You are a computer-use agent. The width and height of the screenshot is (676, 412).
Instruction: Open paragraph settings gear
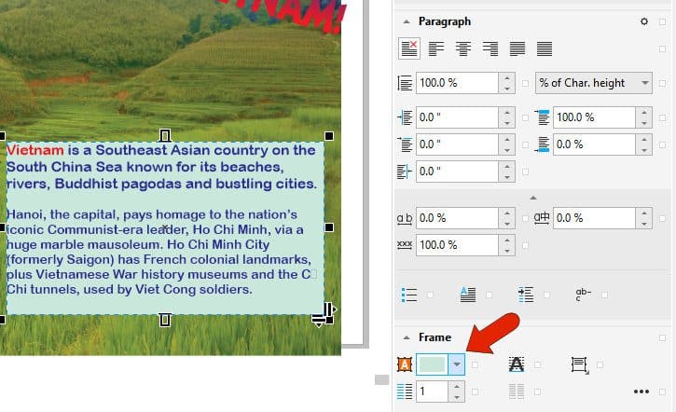point(642,21)
